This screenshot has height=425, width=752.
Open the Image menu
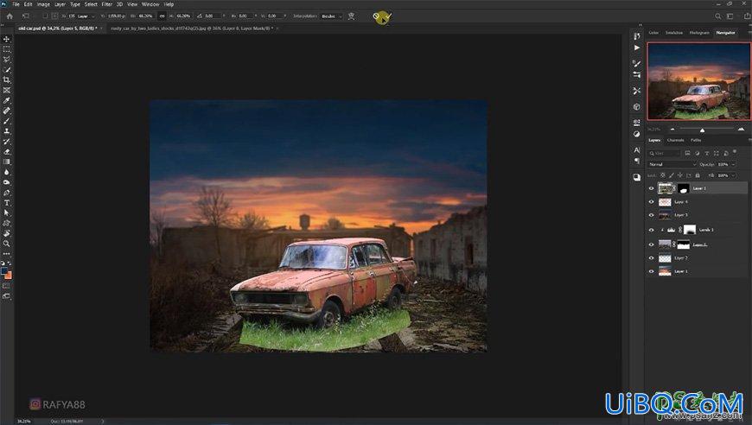coord(43,3)
